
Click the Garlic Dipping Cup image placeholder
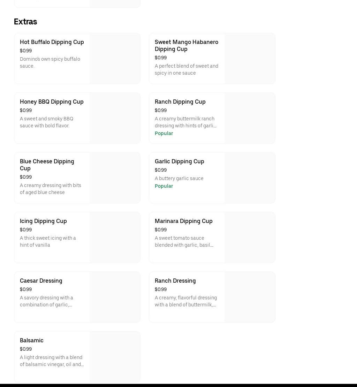250,178
